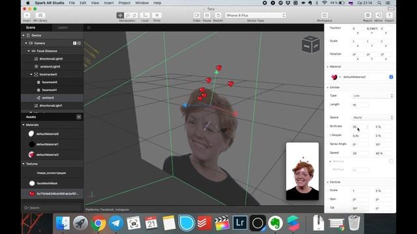
Task: Open the Video source button
Action: pos(197,15)
